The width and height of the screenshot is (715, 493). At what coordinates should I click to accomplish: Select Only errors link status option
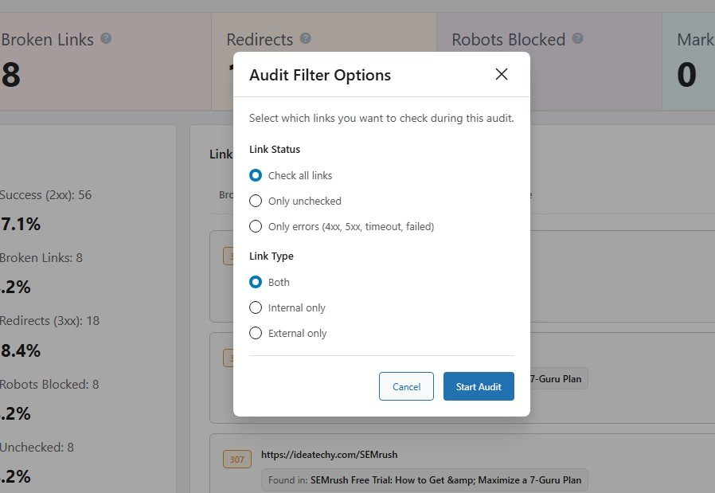pyautogui.click(x=256, y=226)
